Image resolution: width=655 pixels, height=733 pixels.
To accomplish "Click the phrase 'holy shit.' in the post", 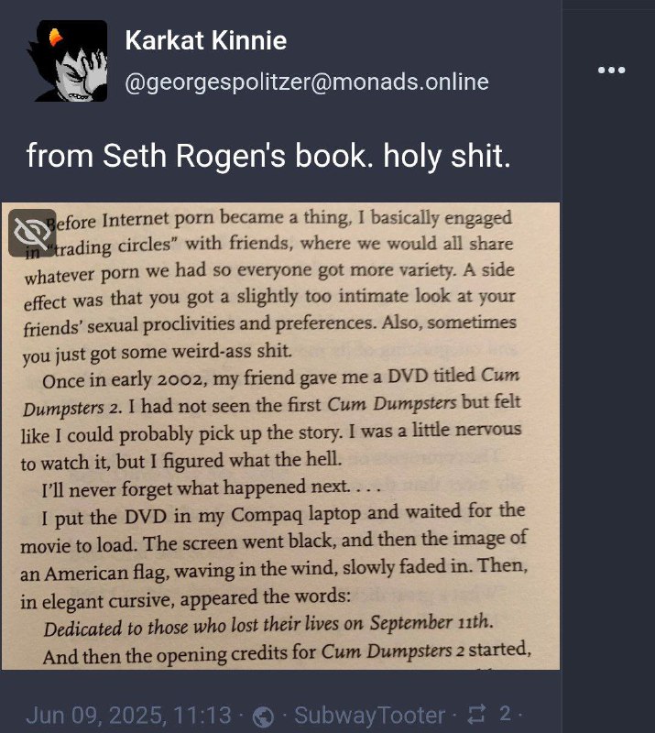I will pos(447,155).
